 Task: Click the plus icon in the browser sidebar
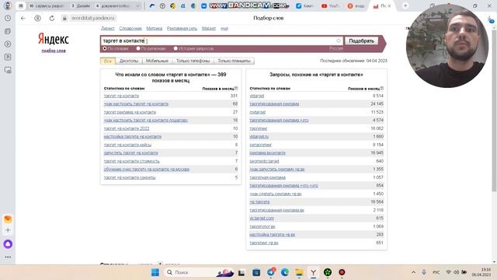[x=8, y=230]
